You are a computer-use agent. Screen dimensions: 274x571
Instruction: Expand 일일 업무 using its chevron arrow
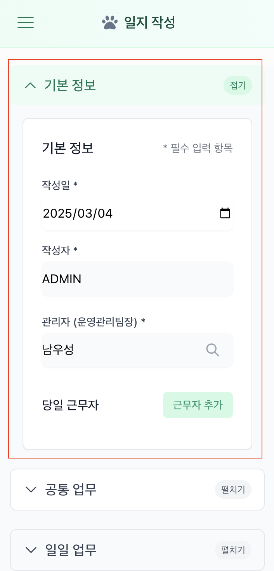[31, 550]
